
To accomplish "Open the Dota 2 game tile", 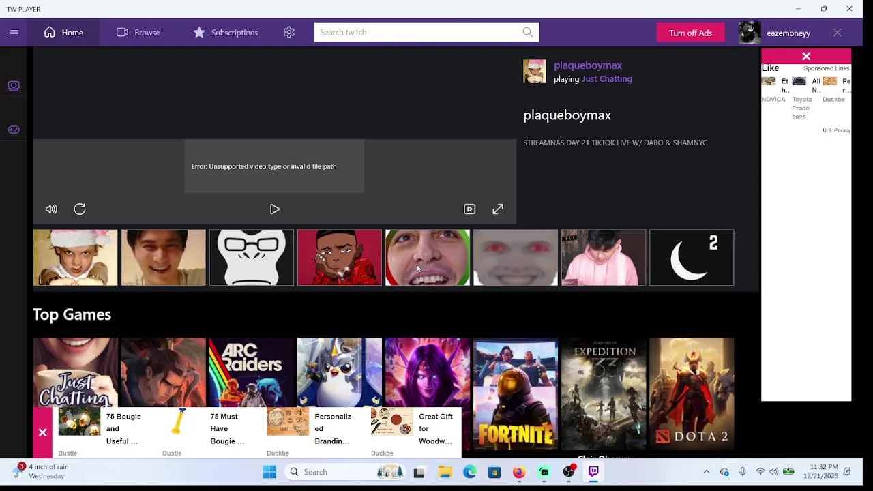I will [692, 393].
